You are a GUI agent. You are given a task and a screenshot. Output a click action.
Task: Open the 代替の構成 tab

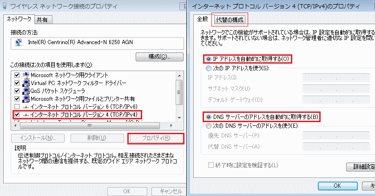click(230, 20)
